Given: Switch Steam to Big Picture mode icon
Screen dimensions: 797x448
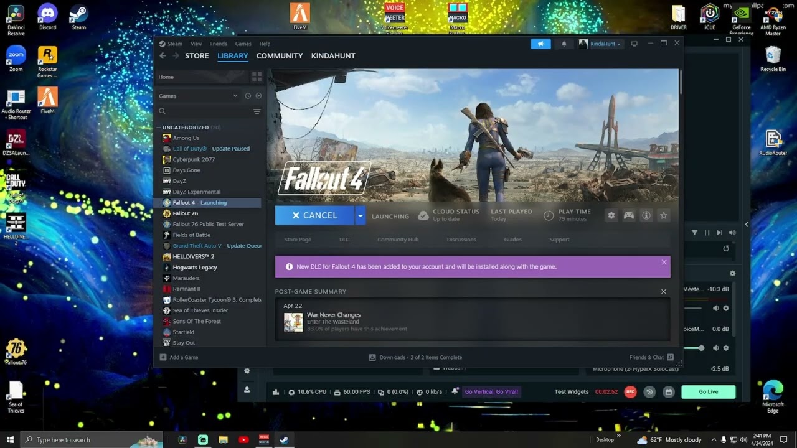Looking at the screenshot, I should pyautogui.click(x=634, y=44).
